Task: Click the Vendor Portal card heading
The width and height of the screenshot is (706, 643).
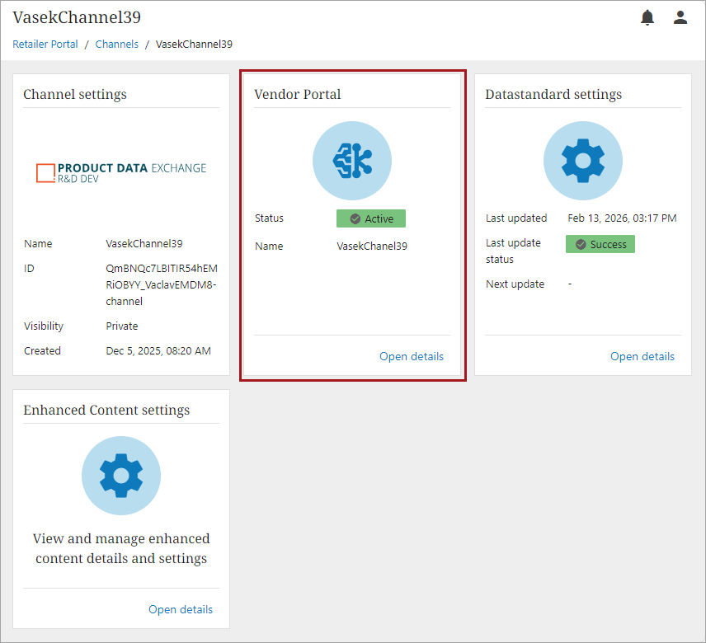Action: (x=298, y=94)
